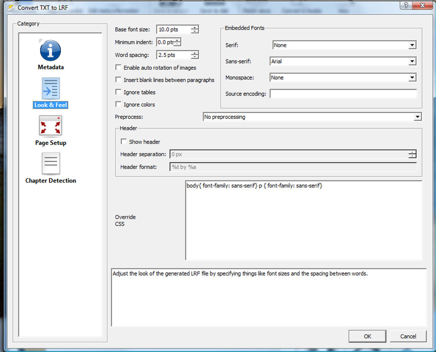The image size is (436, 352).
Task: Toggle the Ignore colors checkbox
Action: click(118, 104)
